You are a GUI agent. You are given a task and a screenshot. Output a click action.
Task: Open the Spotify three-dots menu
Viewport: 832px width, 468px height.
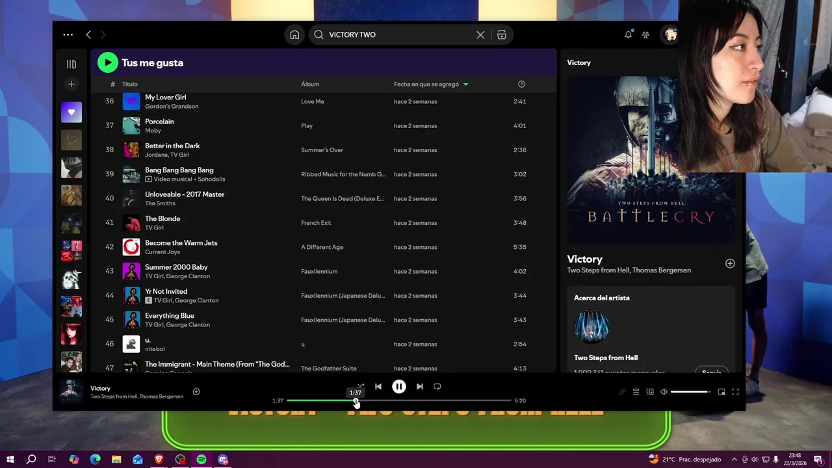pos(68,34)
